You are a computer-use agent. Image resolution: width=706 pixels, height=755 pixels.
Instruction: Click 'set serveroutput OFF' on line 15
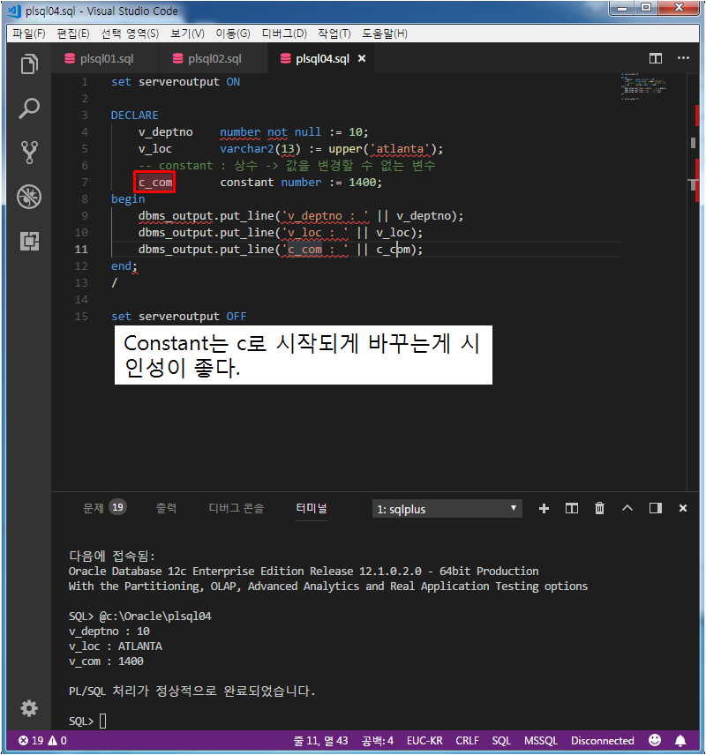pyautogui.click(x=179, y=317)
